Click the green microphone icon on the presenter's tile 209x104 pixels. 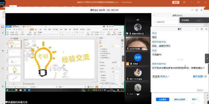click(130, 34)
